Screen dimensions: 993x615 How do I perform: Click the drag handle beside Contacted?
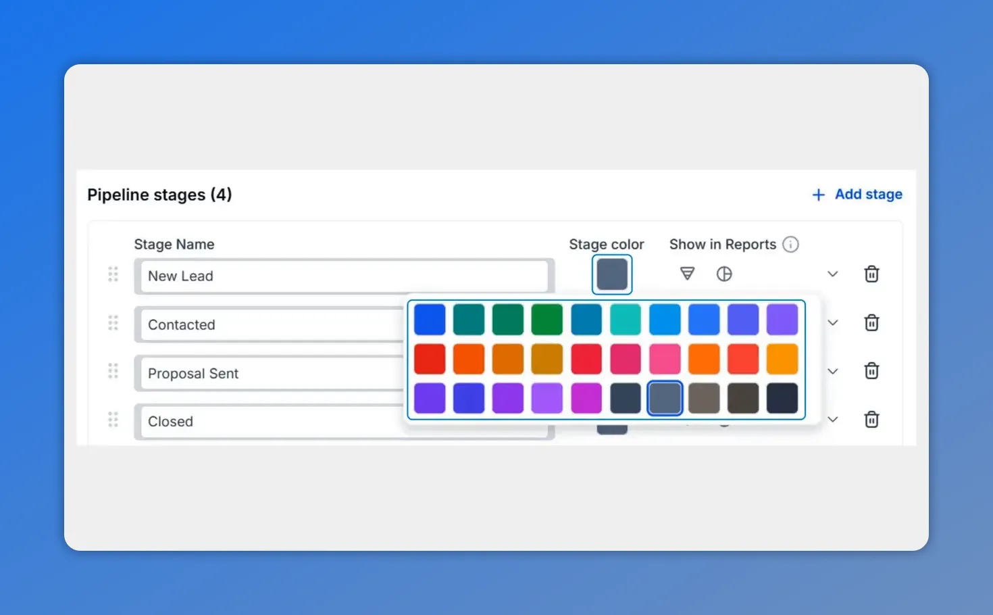113,322
